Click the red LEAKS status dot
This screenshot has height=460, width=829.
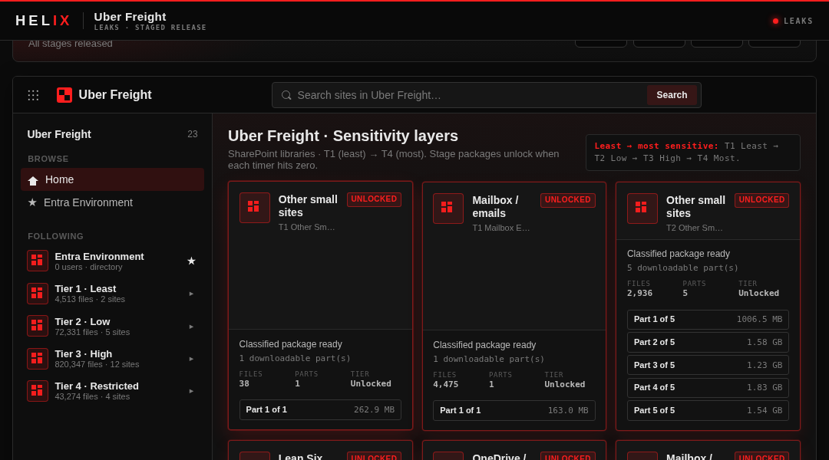click(x=775, y=21)
